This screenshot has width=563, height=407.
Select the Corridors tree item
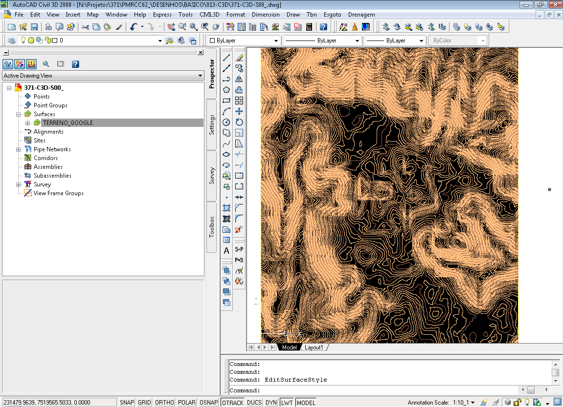[45, 158]
